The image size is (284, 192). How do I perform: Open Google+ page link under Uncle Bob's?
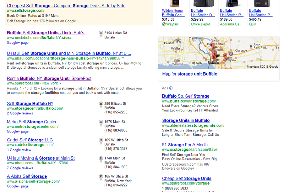pyautogui.click(x=17, y=43)
